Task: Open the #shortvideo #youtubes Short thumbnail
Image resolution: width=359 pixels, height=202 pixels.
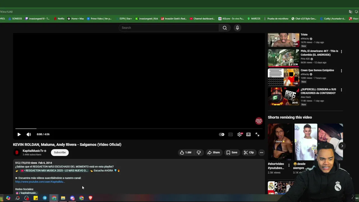Action: coord(280,142)
